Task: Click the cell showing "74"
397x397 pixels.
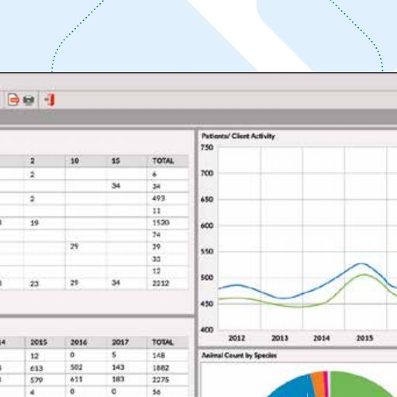Action: tap(157, 235)
